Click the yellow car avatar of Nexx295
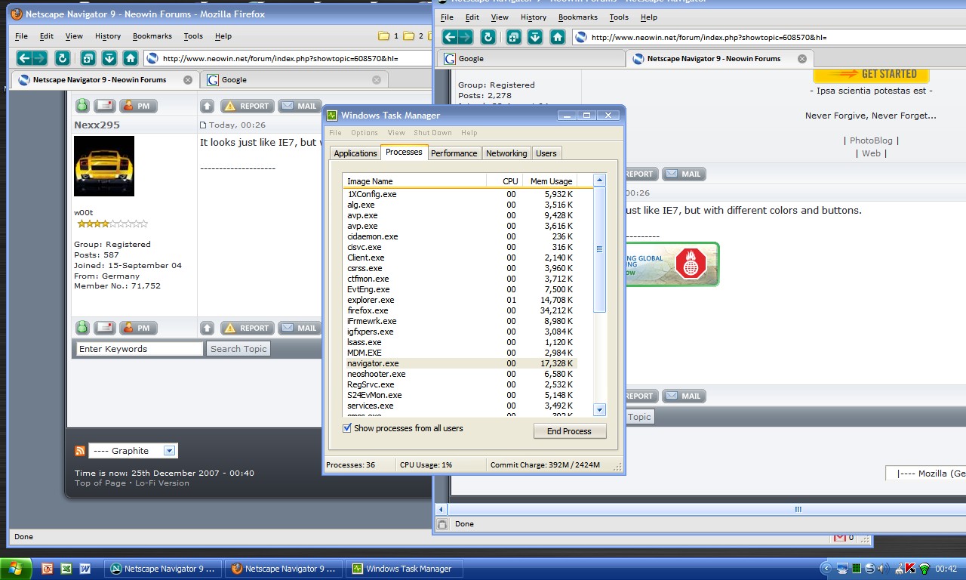The width and height of the screenshot is (966, 580). 104,166
